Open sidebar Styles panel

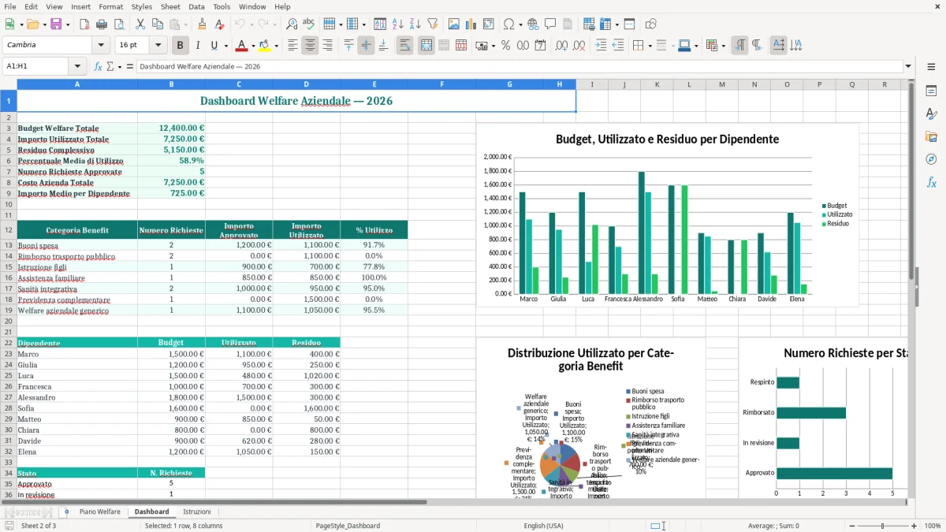tap(931, 113)
